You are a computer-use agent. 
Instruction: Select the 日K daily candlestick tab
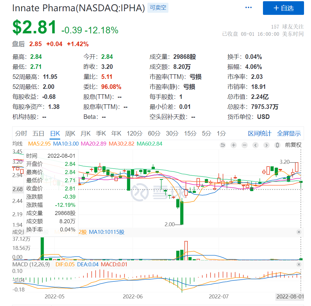[55, 133]
